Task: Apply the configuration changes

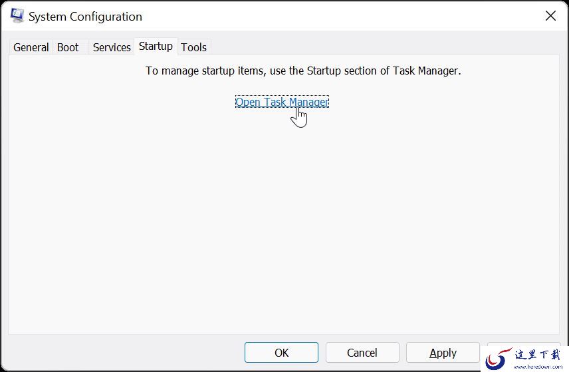Action: [x=443, y=353]
